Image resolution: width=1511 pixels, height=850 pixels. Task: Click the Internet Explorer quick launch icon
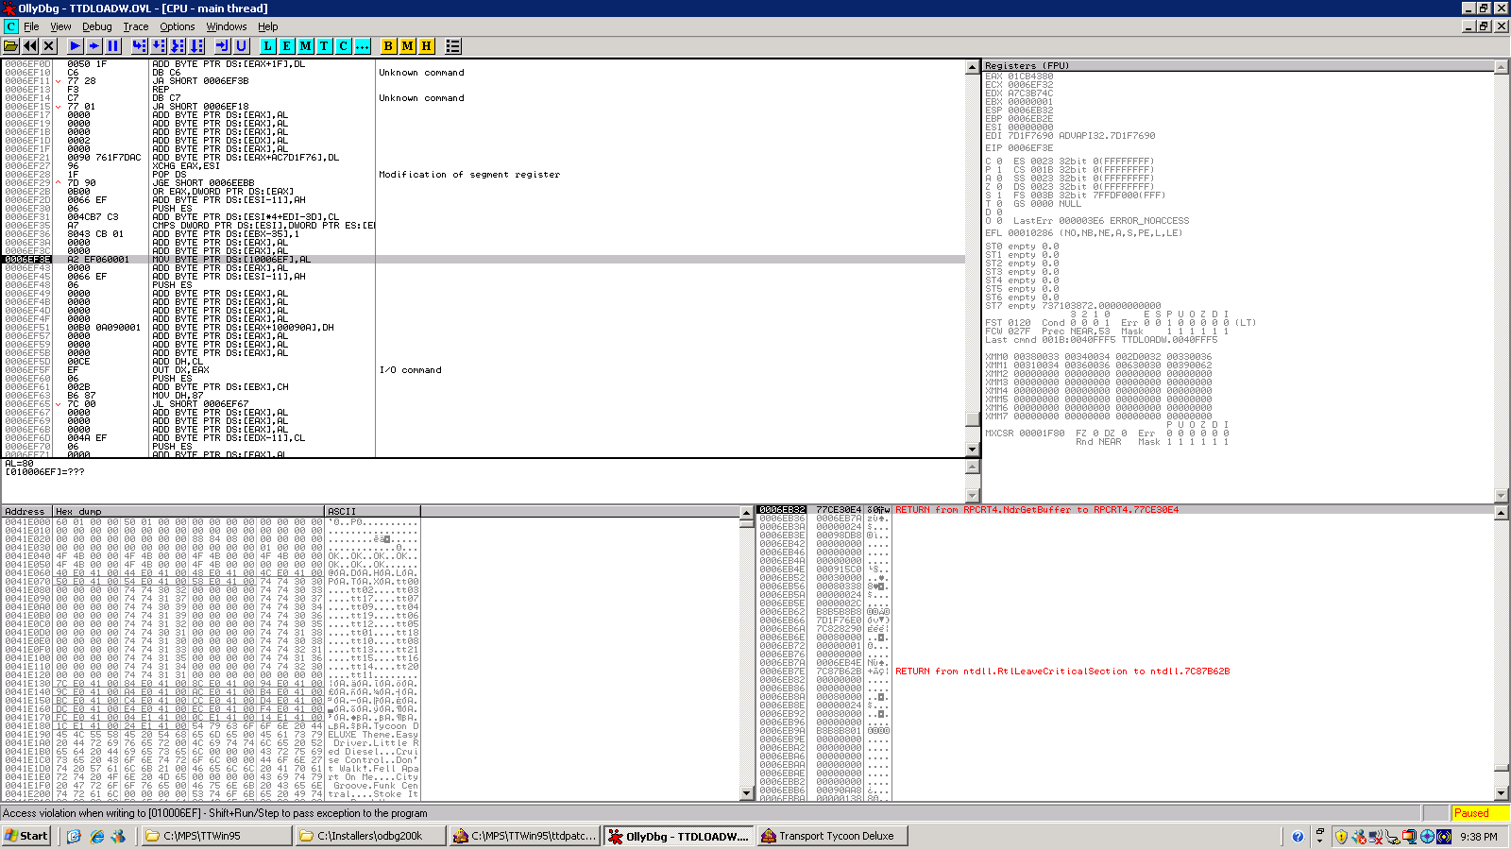pyautogui.click(x=96, y=836)
